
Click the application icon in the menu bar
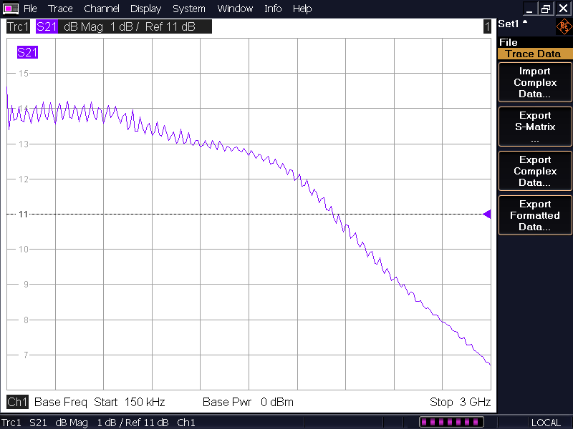coord(11,9)
